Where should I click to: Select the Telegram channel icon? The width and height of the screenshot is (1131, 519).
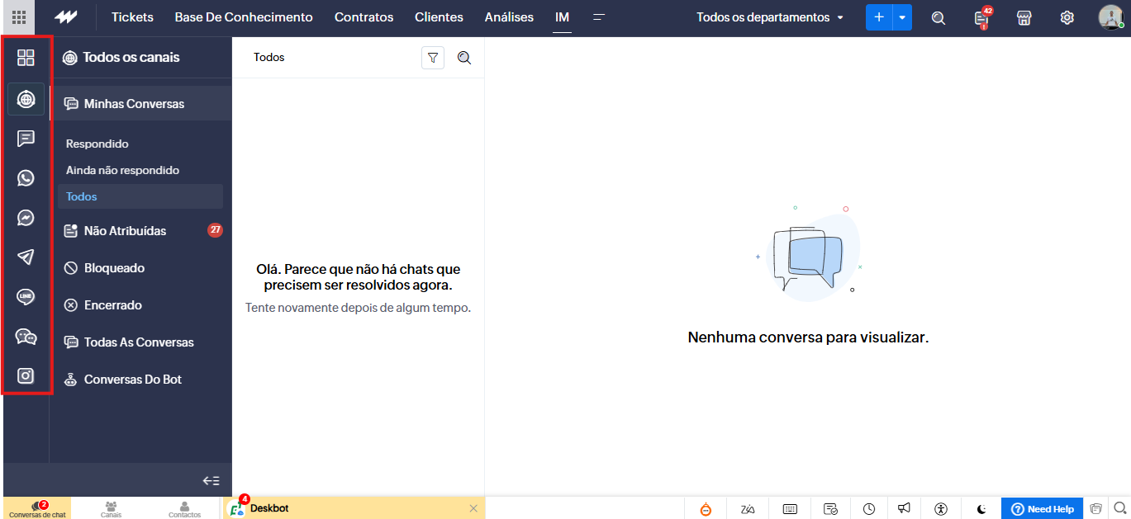(x=26, y=257)
